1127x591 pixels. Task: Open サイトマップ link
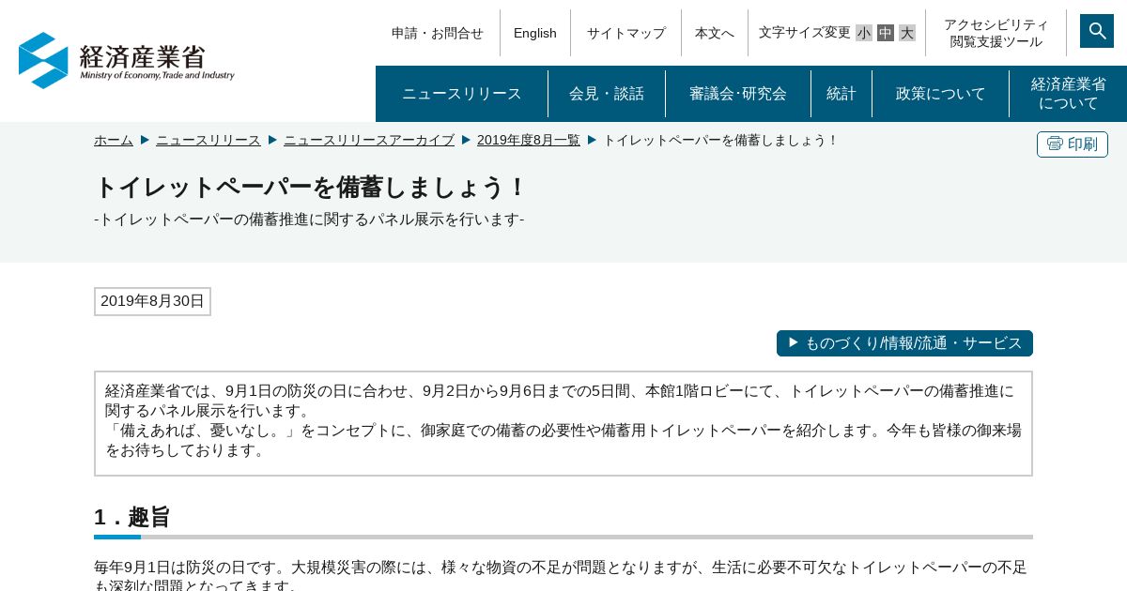[x=626, y=33]
